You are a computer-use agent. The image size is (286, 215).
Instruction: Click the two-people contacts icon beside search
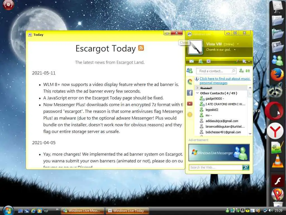190,71
